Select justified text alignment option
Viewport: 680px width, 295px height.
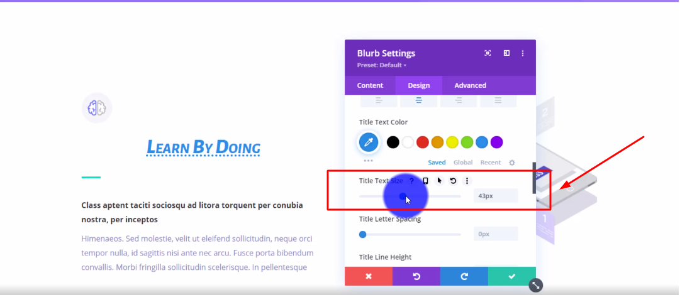point(498,100)
